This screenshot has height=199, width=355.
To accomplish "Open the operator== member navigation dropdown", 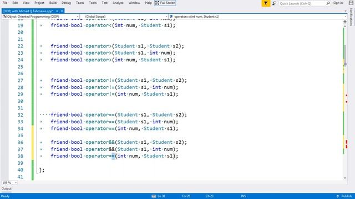I will pyautogui.click(x=258, y=17).
